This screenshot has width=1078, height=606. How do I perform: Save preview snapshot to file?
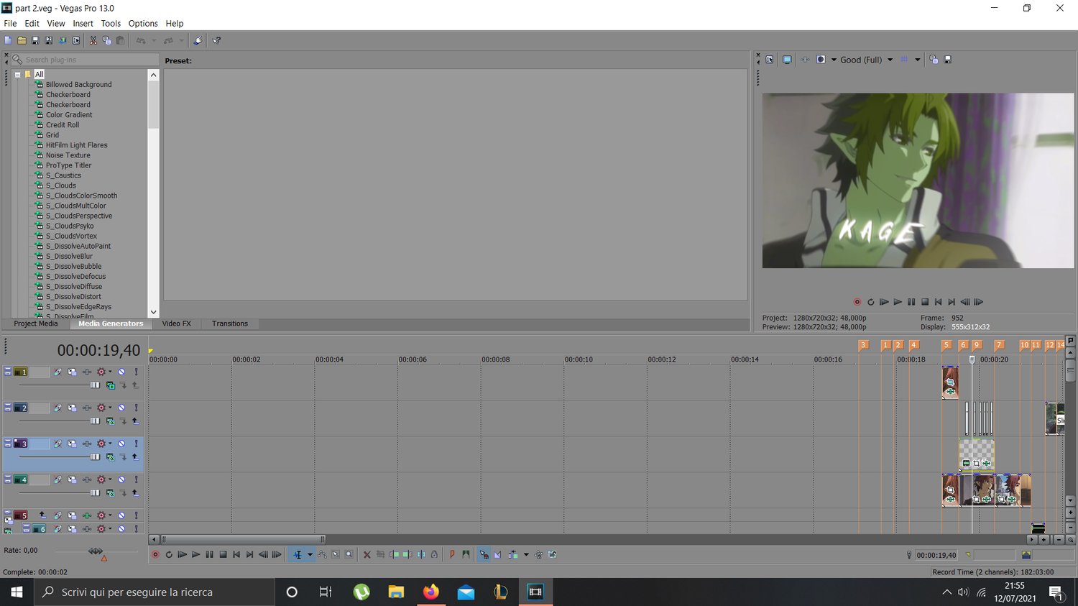tap(947, 60)
